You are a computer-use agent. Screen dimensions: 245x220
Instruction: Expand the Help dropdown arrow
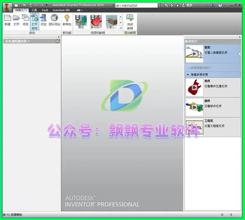(x=224, y=5)
